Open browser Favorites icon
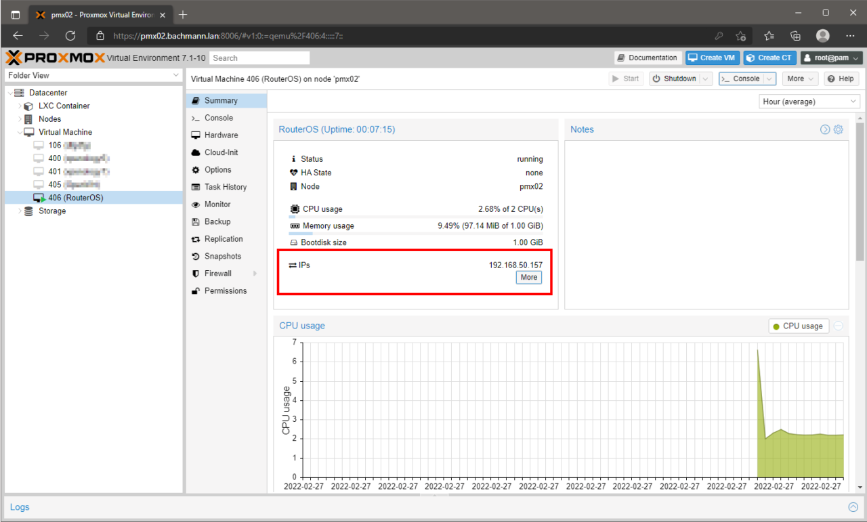The height and width of the screenshot is (522, 867). click(769, 36)
